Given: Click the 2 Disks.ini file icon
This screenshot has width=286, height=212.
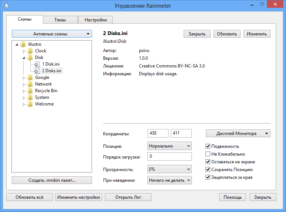Looking at the screenshot, I should [x=37, y=71].
